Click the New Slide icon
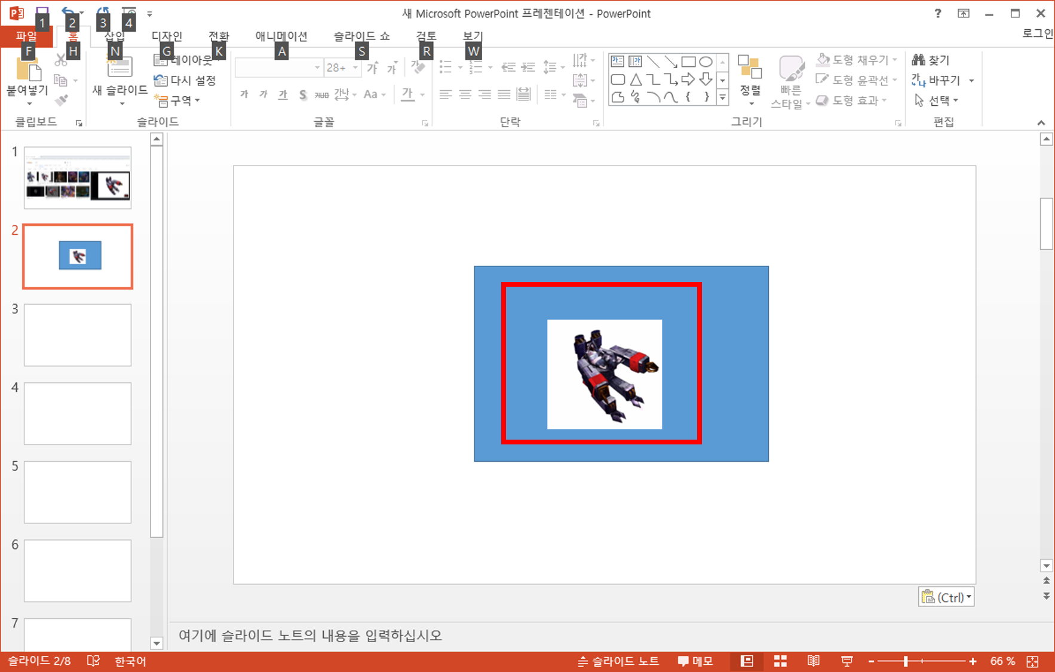Viewport: 1055px width, 672px height. coord(119,67)
